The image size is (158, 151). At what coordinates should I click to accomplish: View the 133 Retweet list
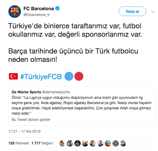pos(18,143)
